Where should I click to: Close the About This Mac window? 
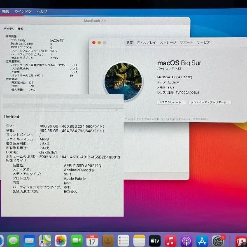tap(94, 42)
